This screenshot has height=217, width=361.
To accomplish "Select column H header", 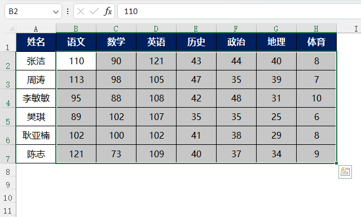I will coord(316,29).
